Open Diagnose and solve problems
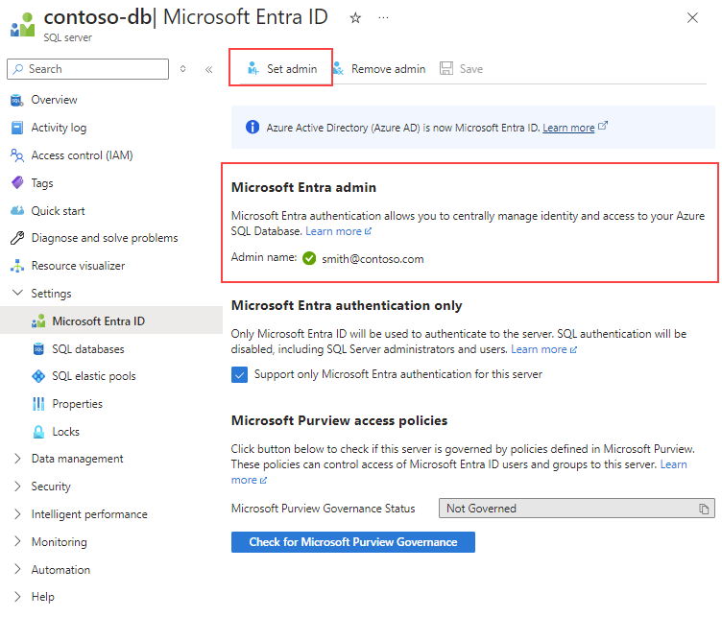The height and width of the screenshot is (617, 722). [105, 238]
